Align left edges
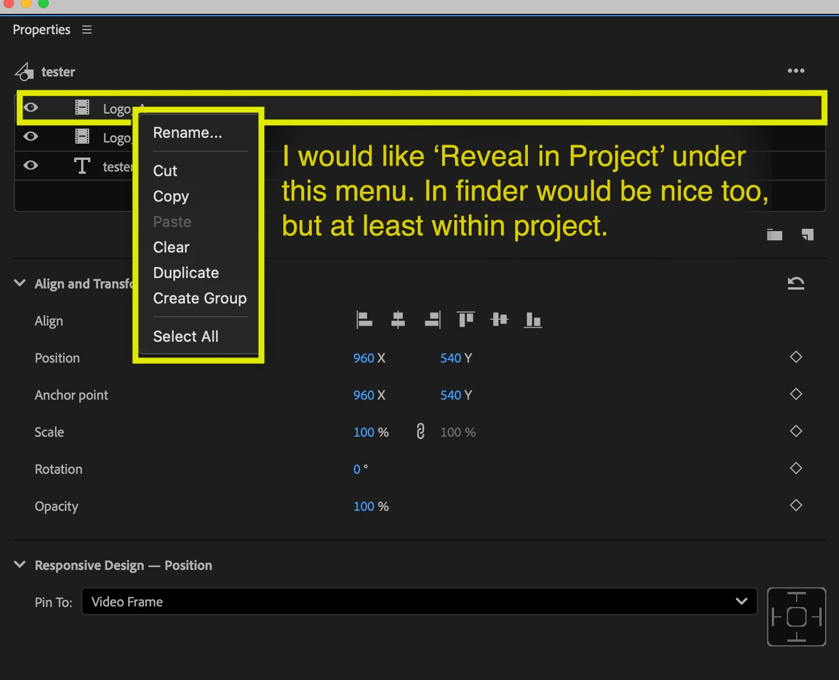 click(364, 320)
